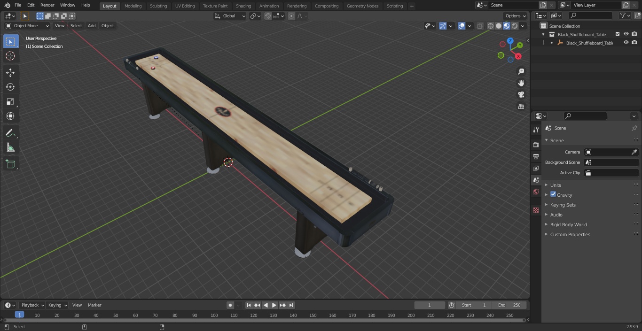Open the Playback dropdown in timeline
The height and width of the screenshot is (331, 642).
point(32,305)
